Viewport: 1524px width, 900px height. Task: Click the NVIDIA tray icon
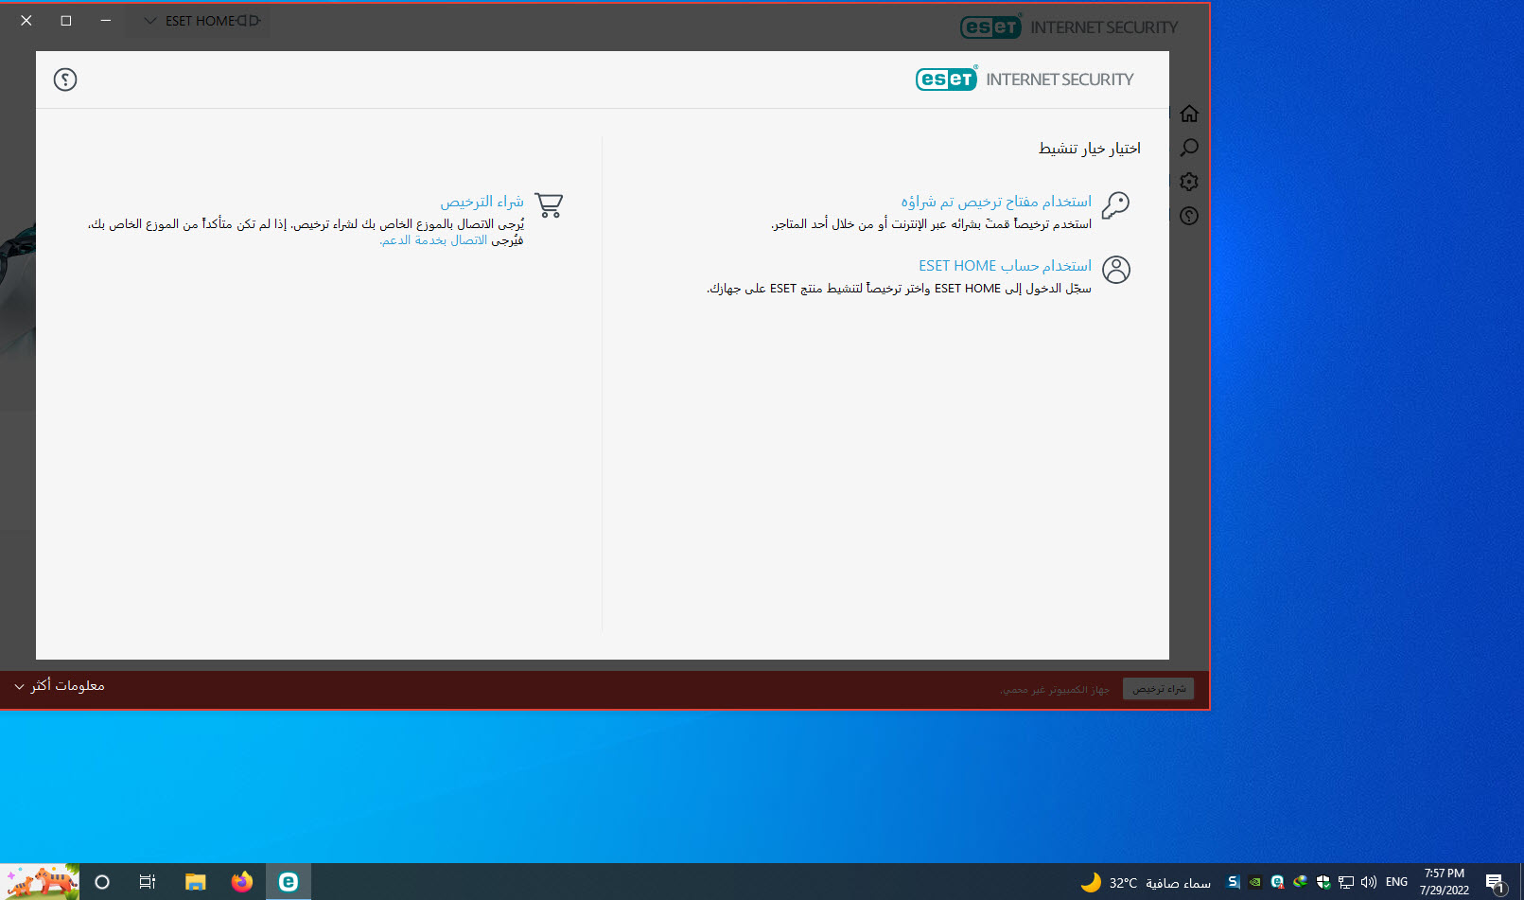[1255, 882]
